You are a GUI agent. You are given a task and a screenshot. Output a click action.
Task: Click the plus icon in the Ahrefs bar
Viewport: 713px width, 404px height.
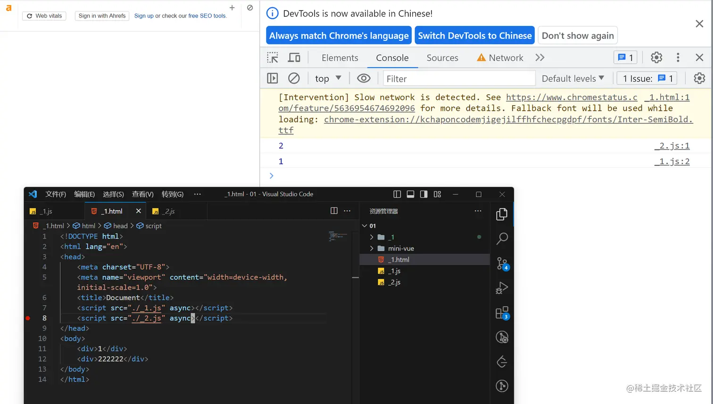click(232, 8)
